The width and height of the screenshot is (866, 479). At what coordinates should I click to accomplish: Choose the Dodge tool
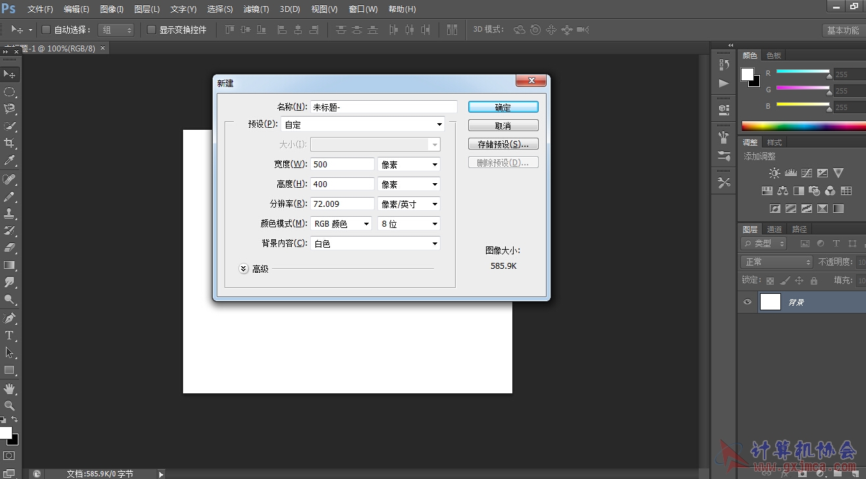[9, 299]
